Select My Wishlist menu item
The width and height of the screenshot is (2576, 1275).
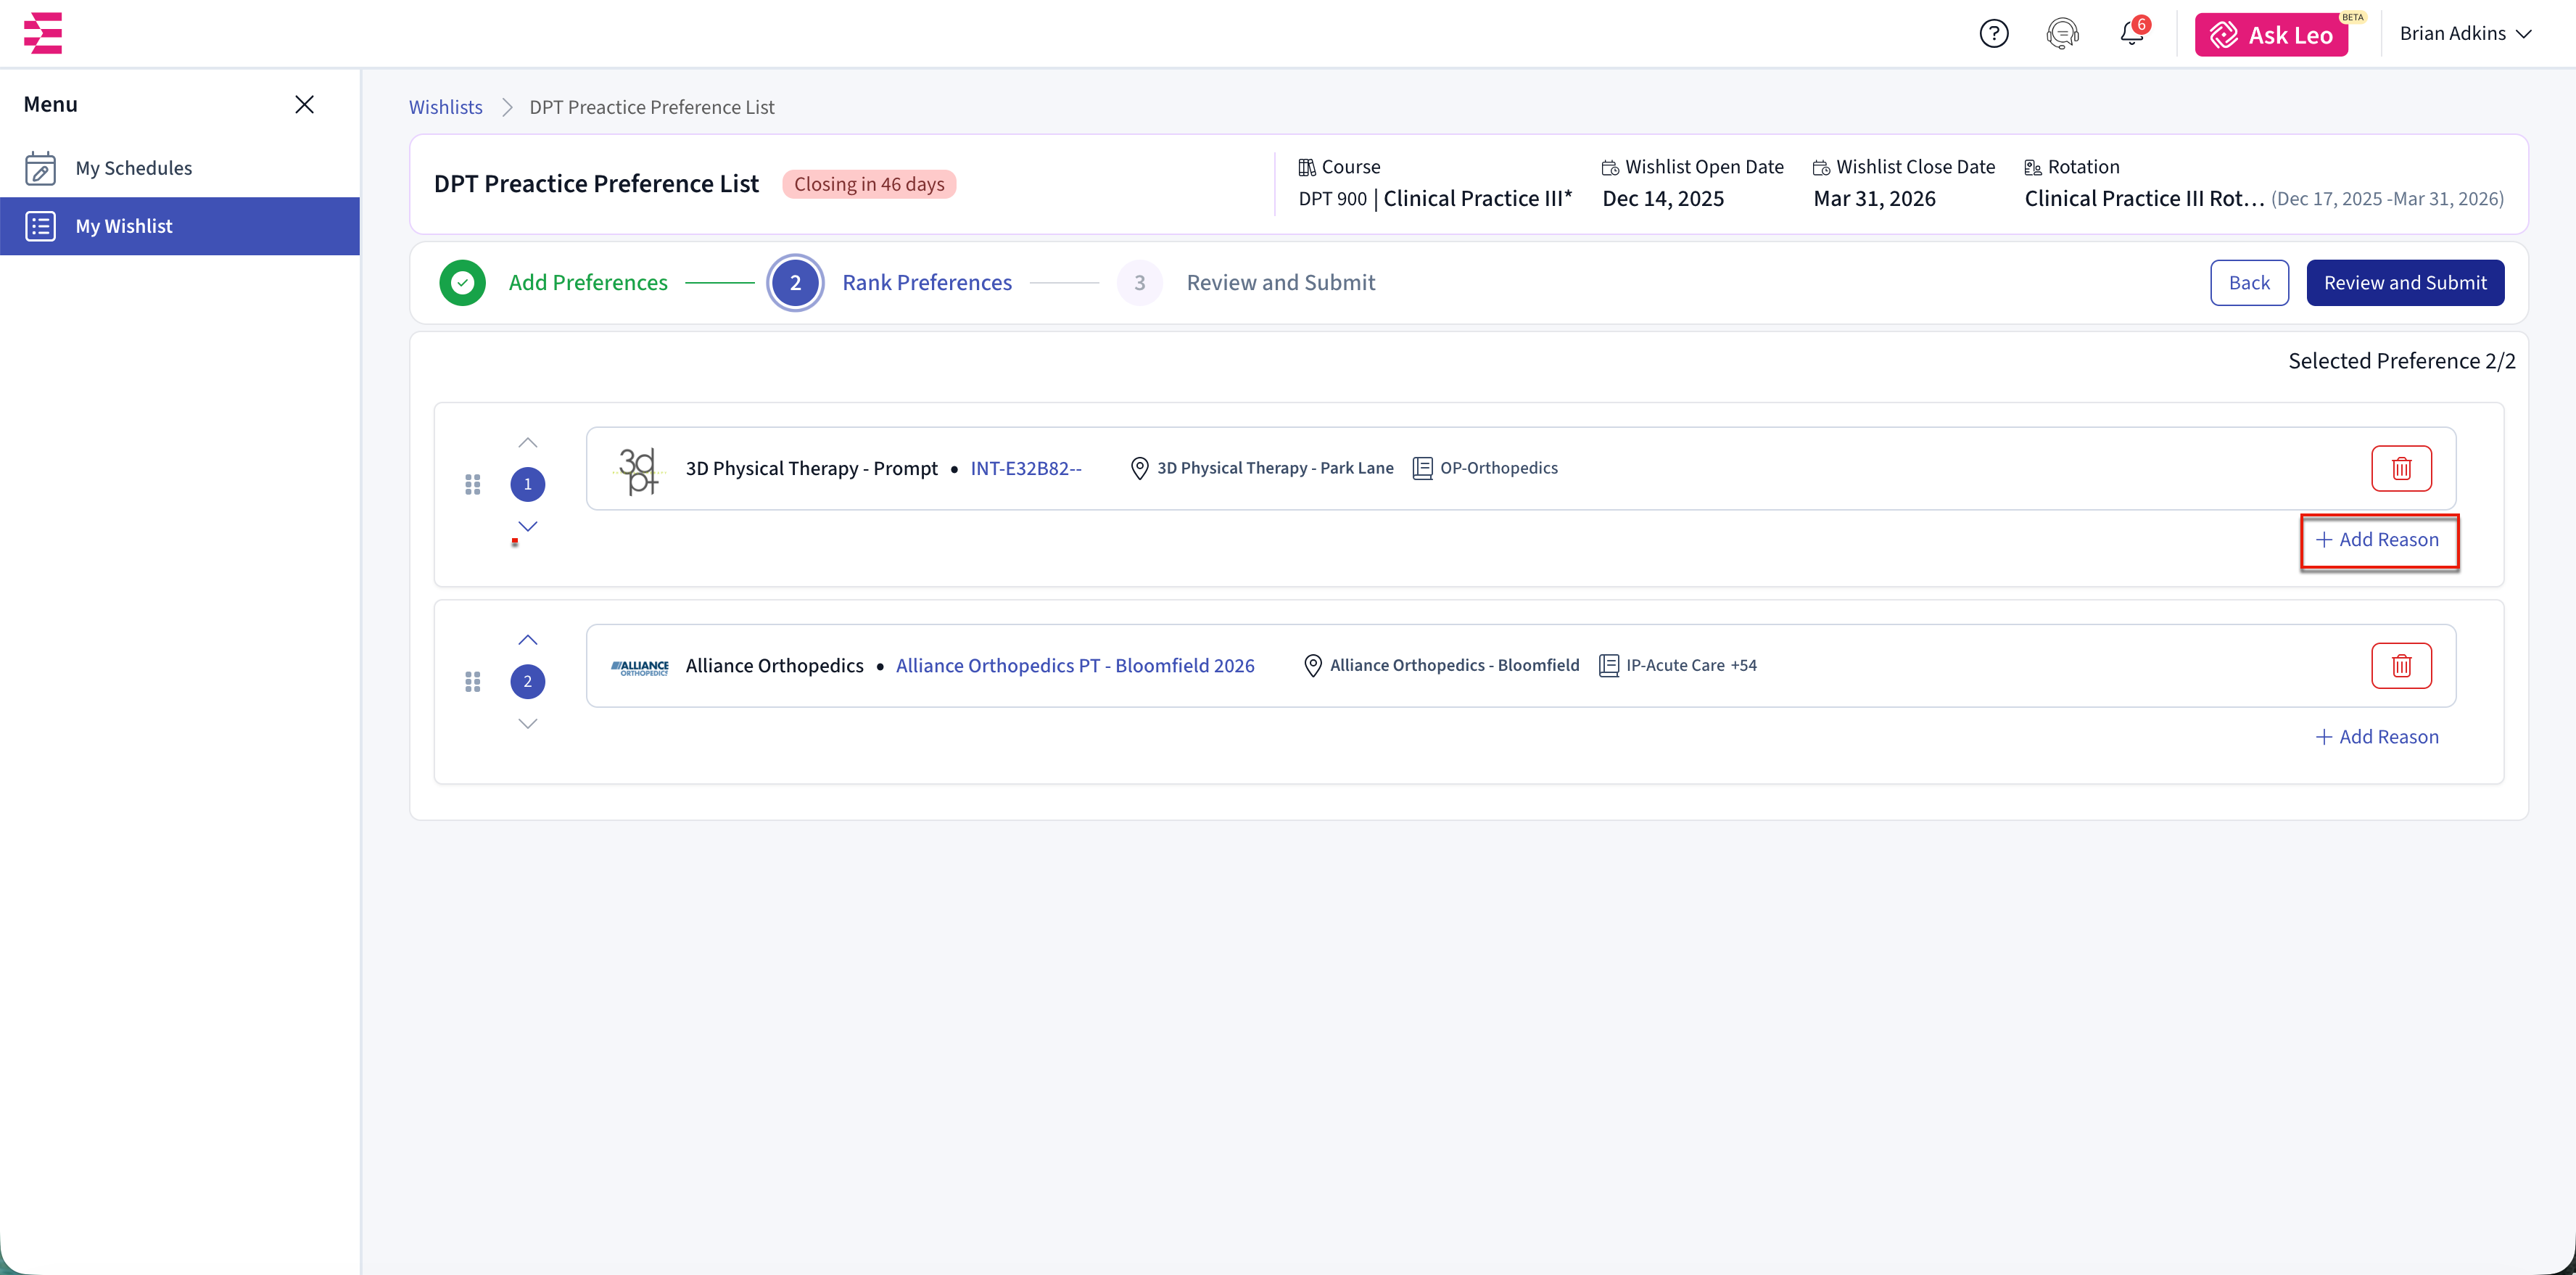(124, 226)
